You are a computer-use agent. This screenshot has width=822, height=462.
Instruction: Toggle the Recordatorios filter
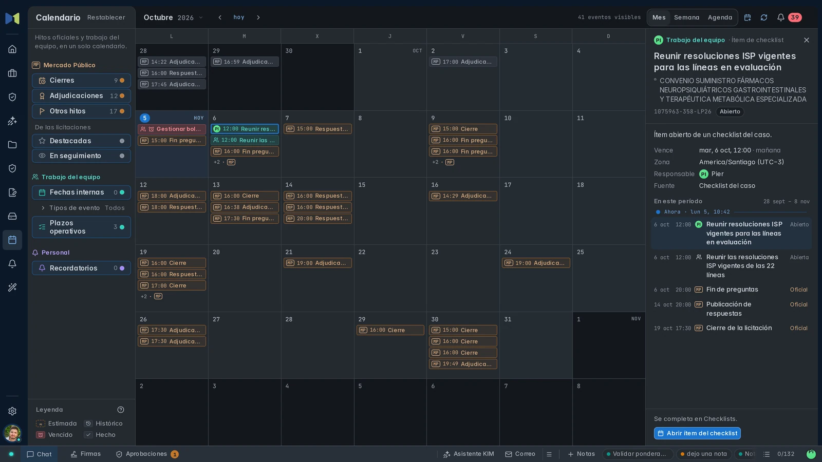pyautogui.click(x=81, y=268)
